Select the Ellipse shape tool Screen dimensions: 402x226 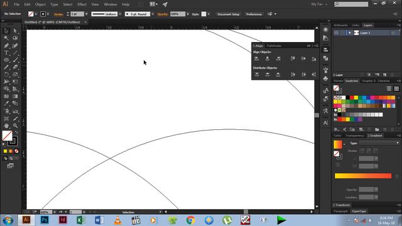pos(6,60)
